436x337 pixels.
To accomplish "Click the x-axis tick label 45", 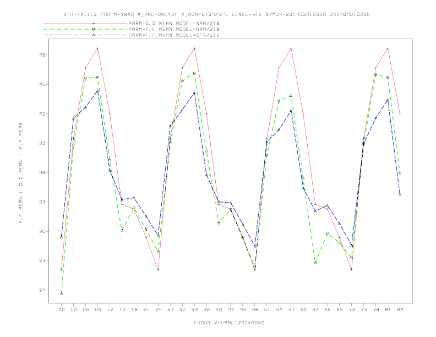I will pos(243,309).
